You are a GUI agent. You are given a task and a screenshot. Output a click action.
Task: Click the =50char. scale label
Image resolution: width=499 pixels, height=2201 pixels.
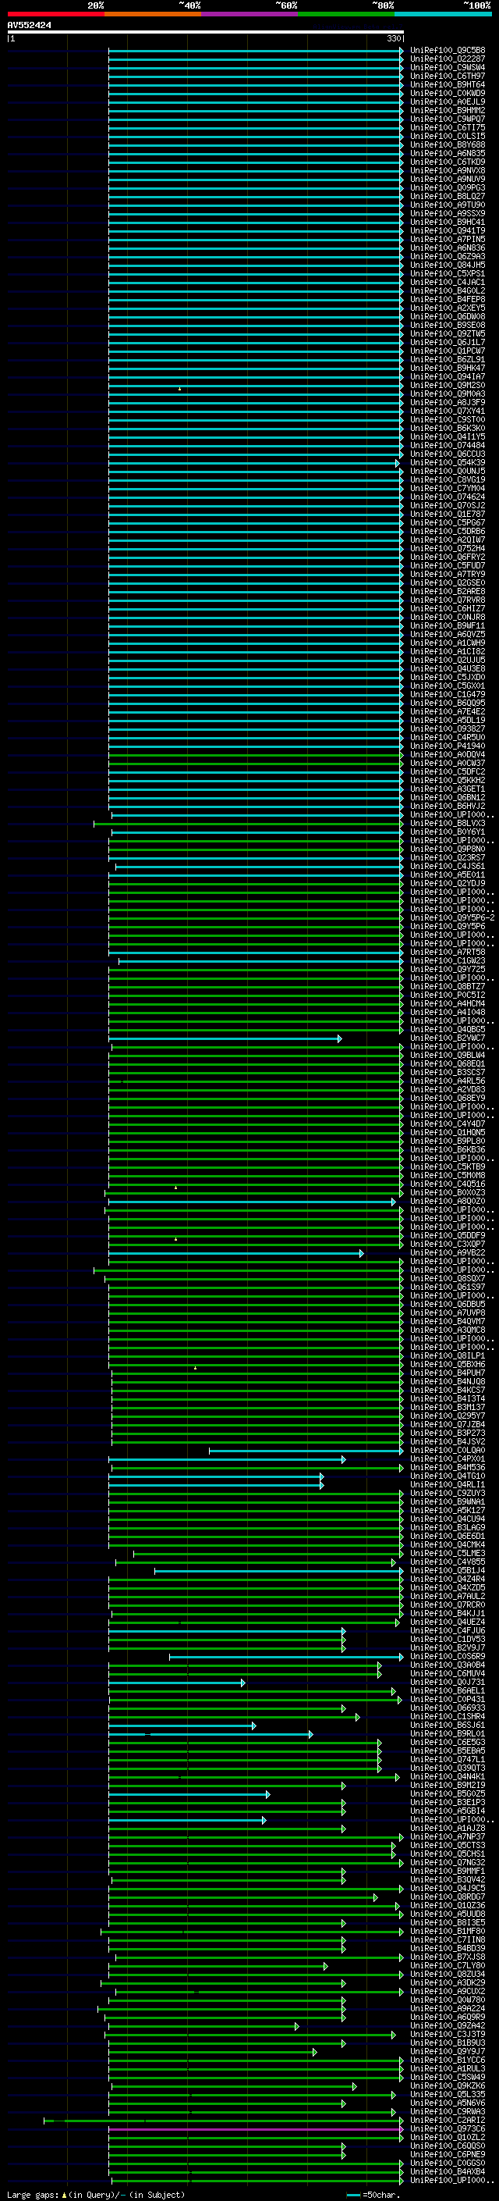(380, 2194)
